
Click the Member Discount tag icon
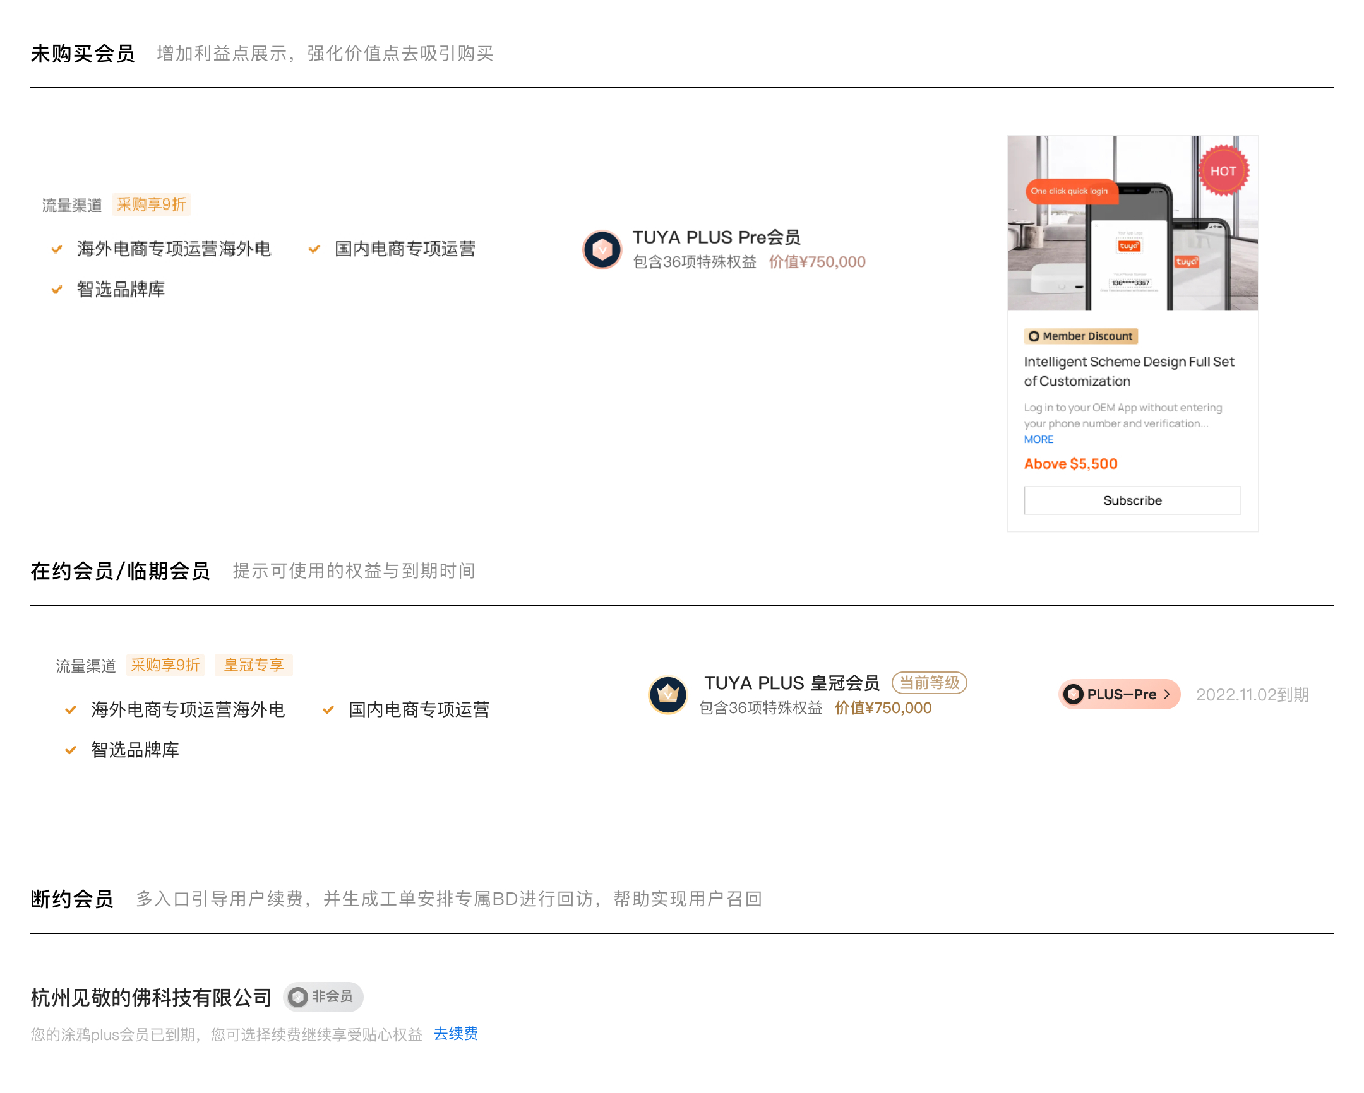[x=1033, y=336]
